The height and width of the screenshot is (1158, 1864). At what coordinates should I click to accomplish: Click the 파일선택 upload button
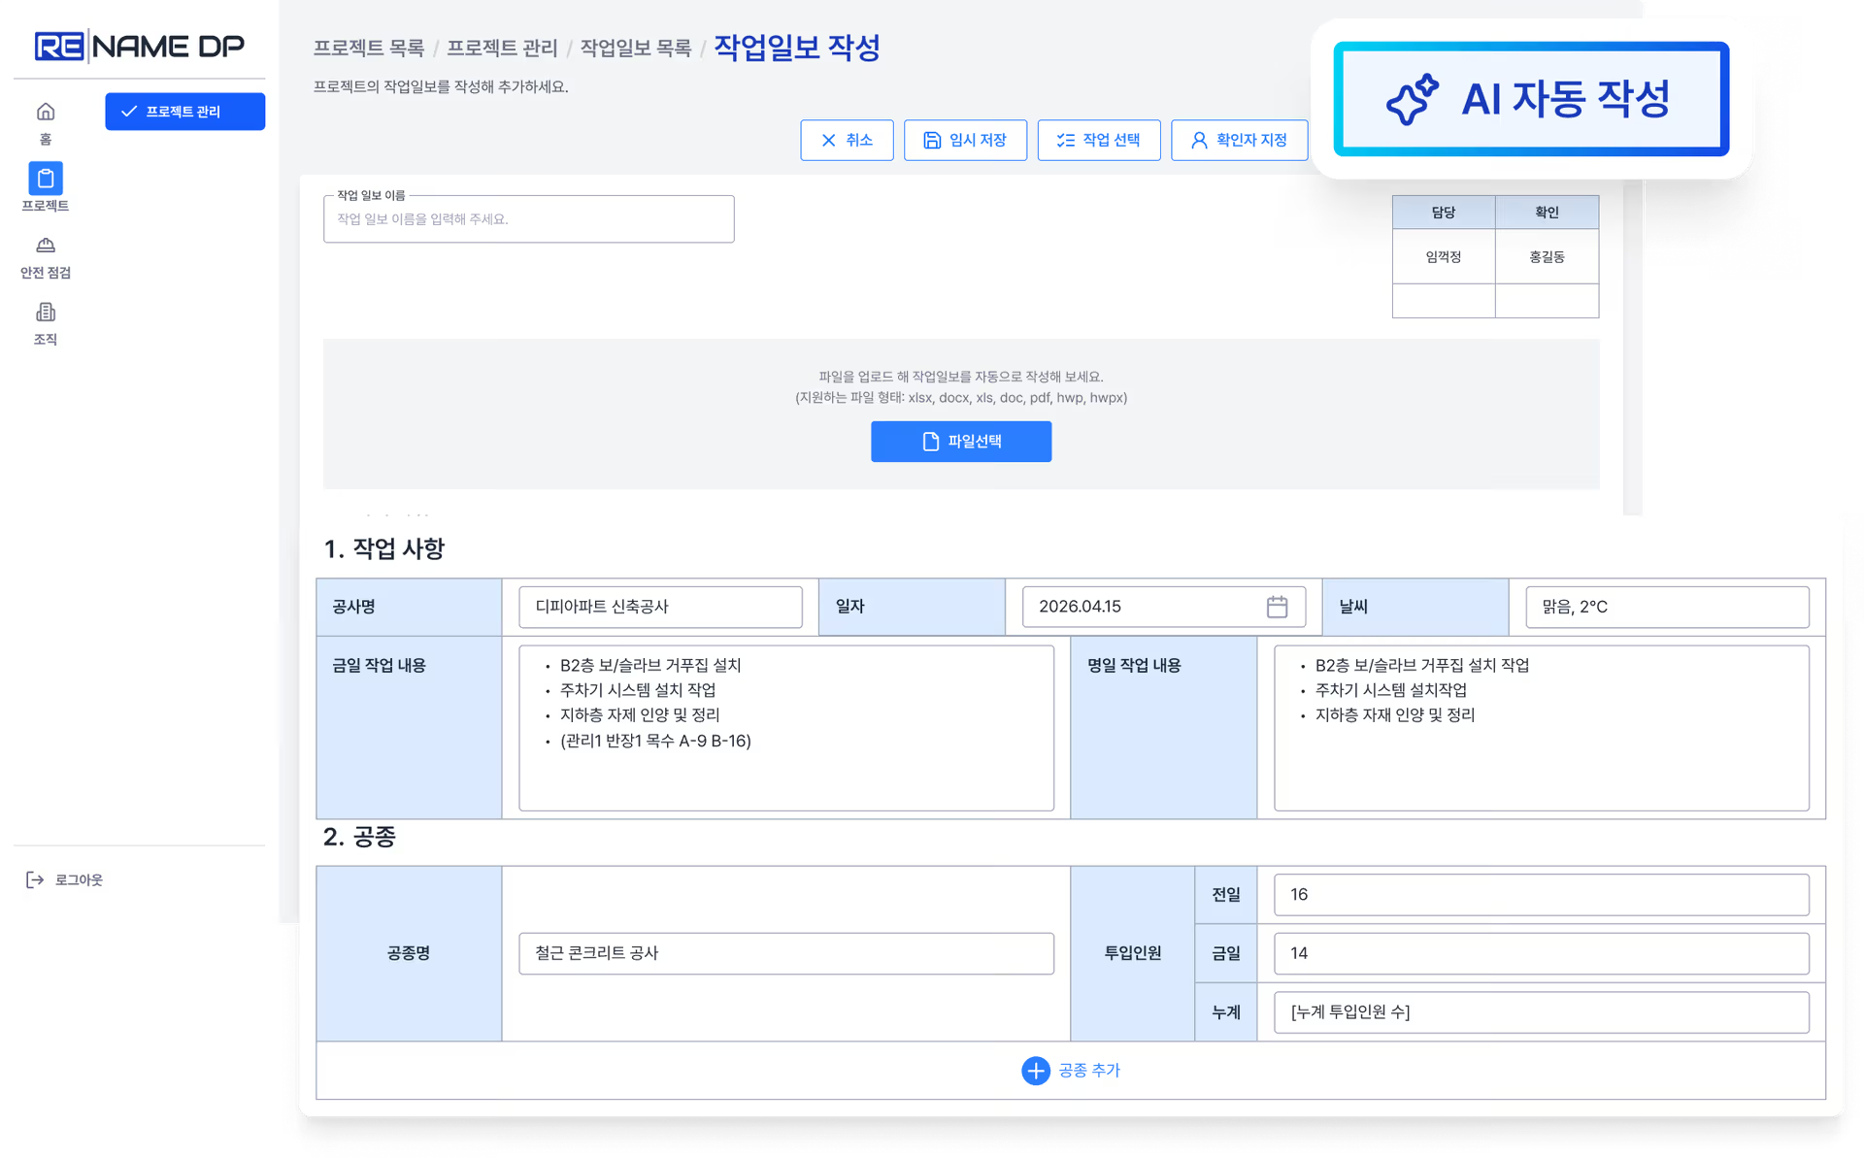pos(960,442)
